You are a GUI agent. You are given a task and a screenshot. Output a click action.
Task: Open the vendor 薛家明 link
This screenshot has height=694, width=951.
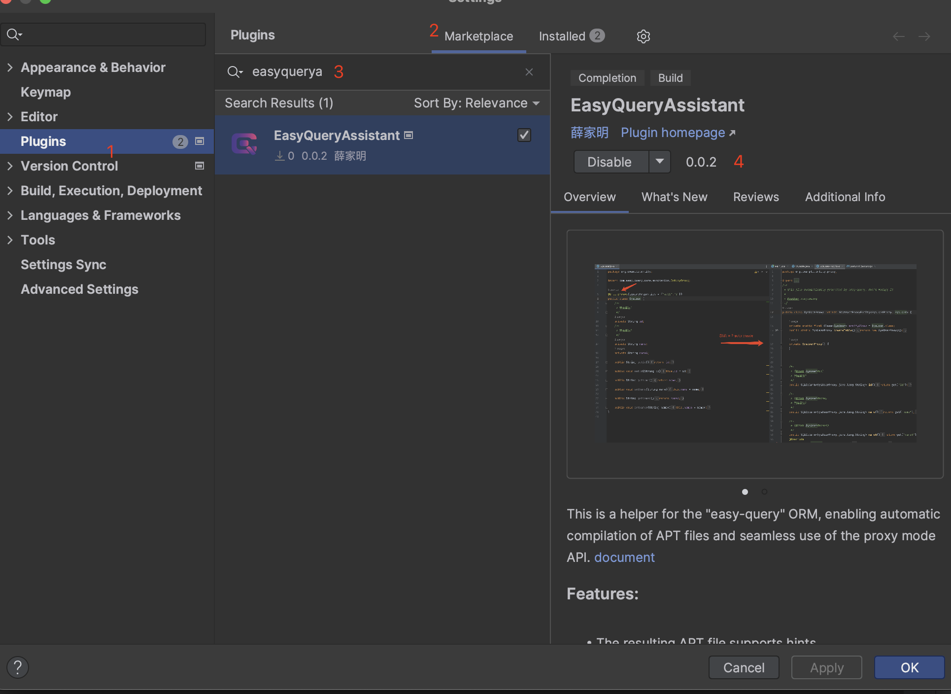589,133
